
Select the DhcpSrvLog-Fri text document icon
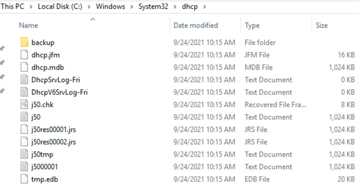tap(24, 80)
